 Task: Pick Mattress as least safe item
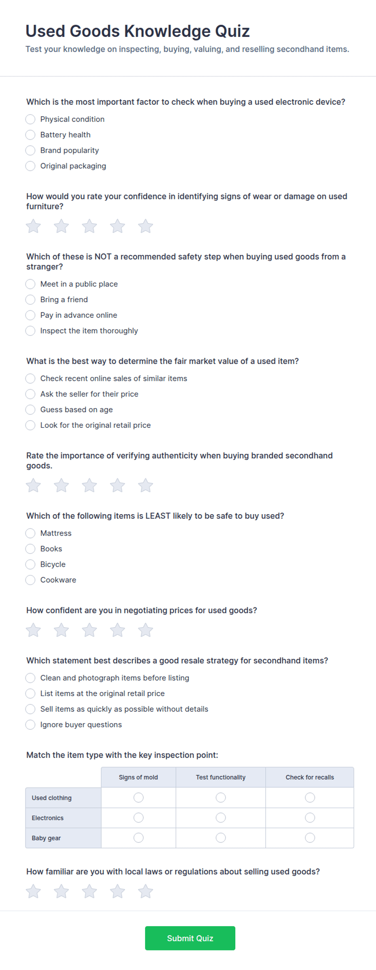coord(30,533)
